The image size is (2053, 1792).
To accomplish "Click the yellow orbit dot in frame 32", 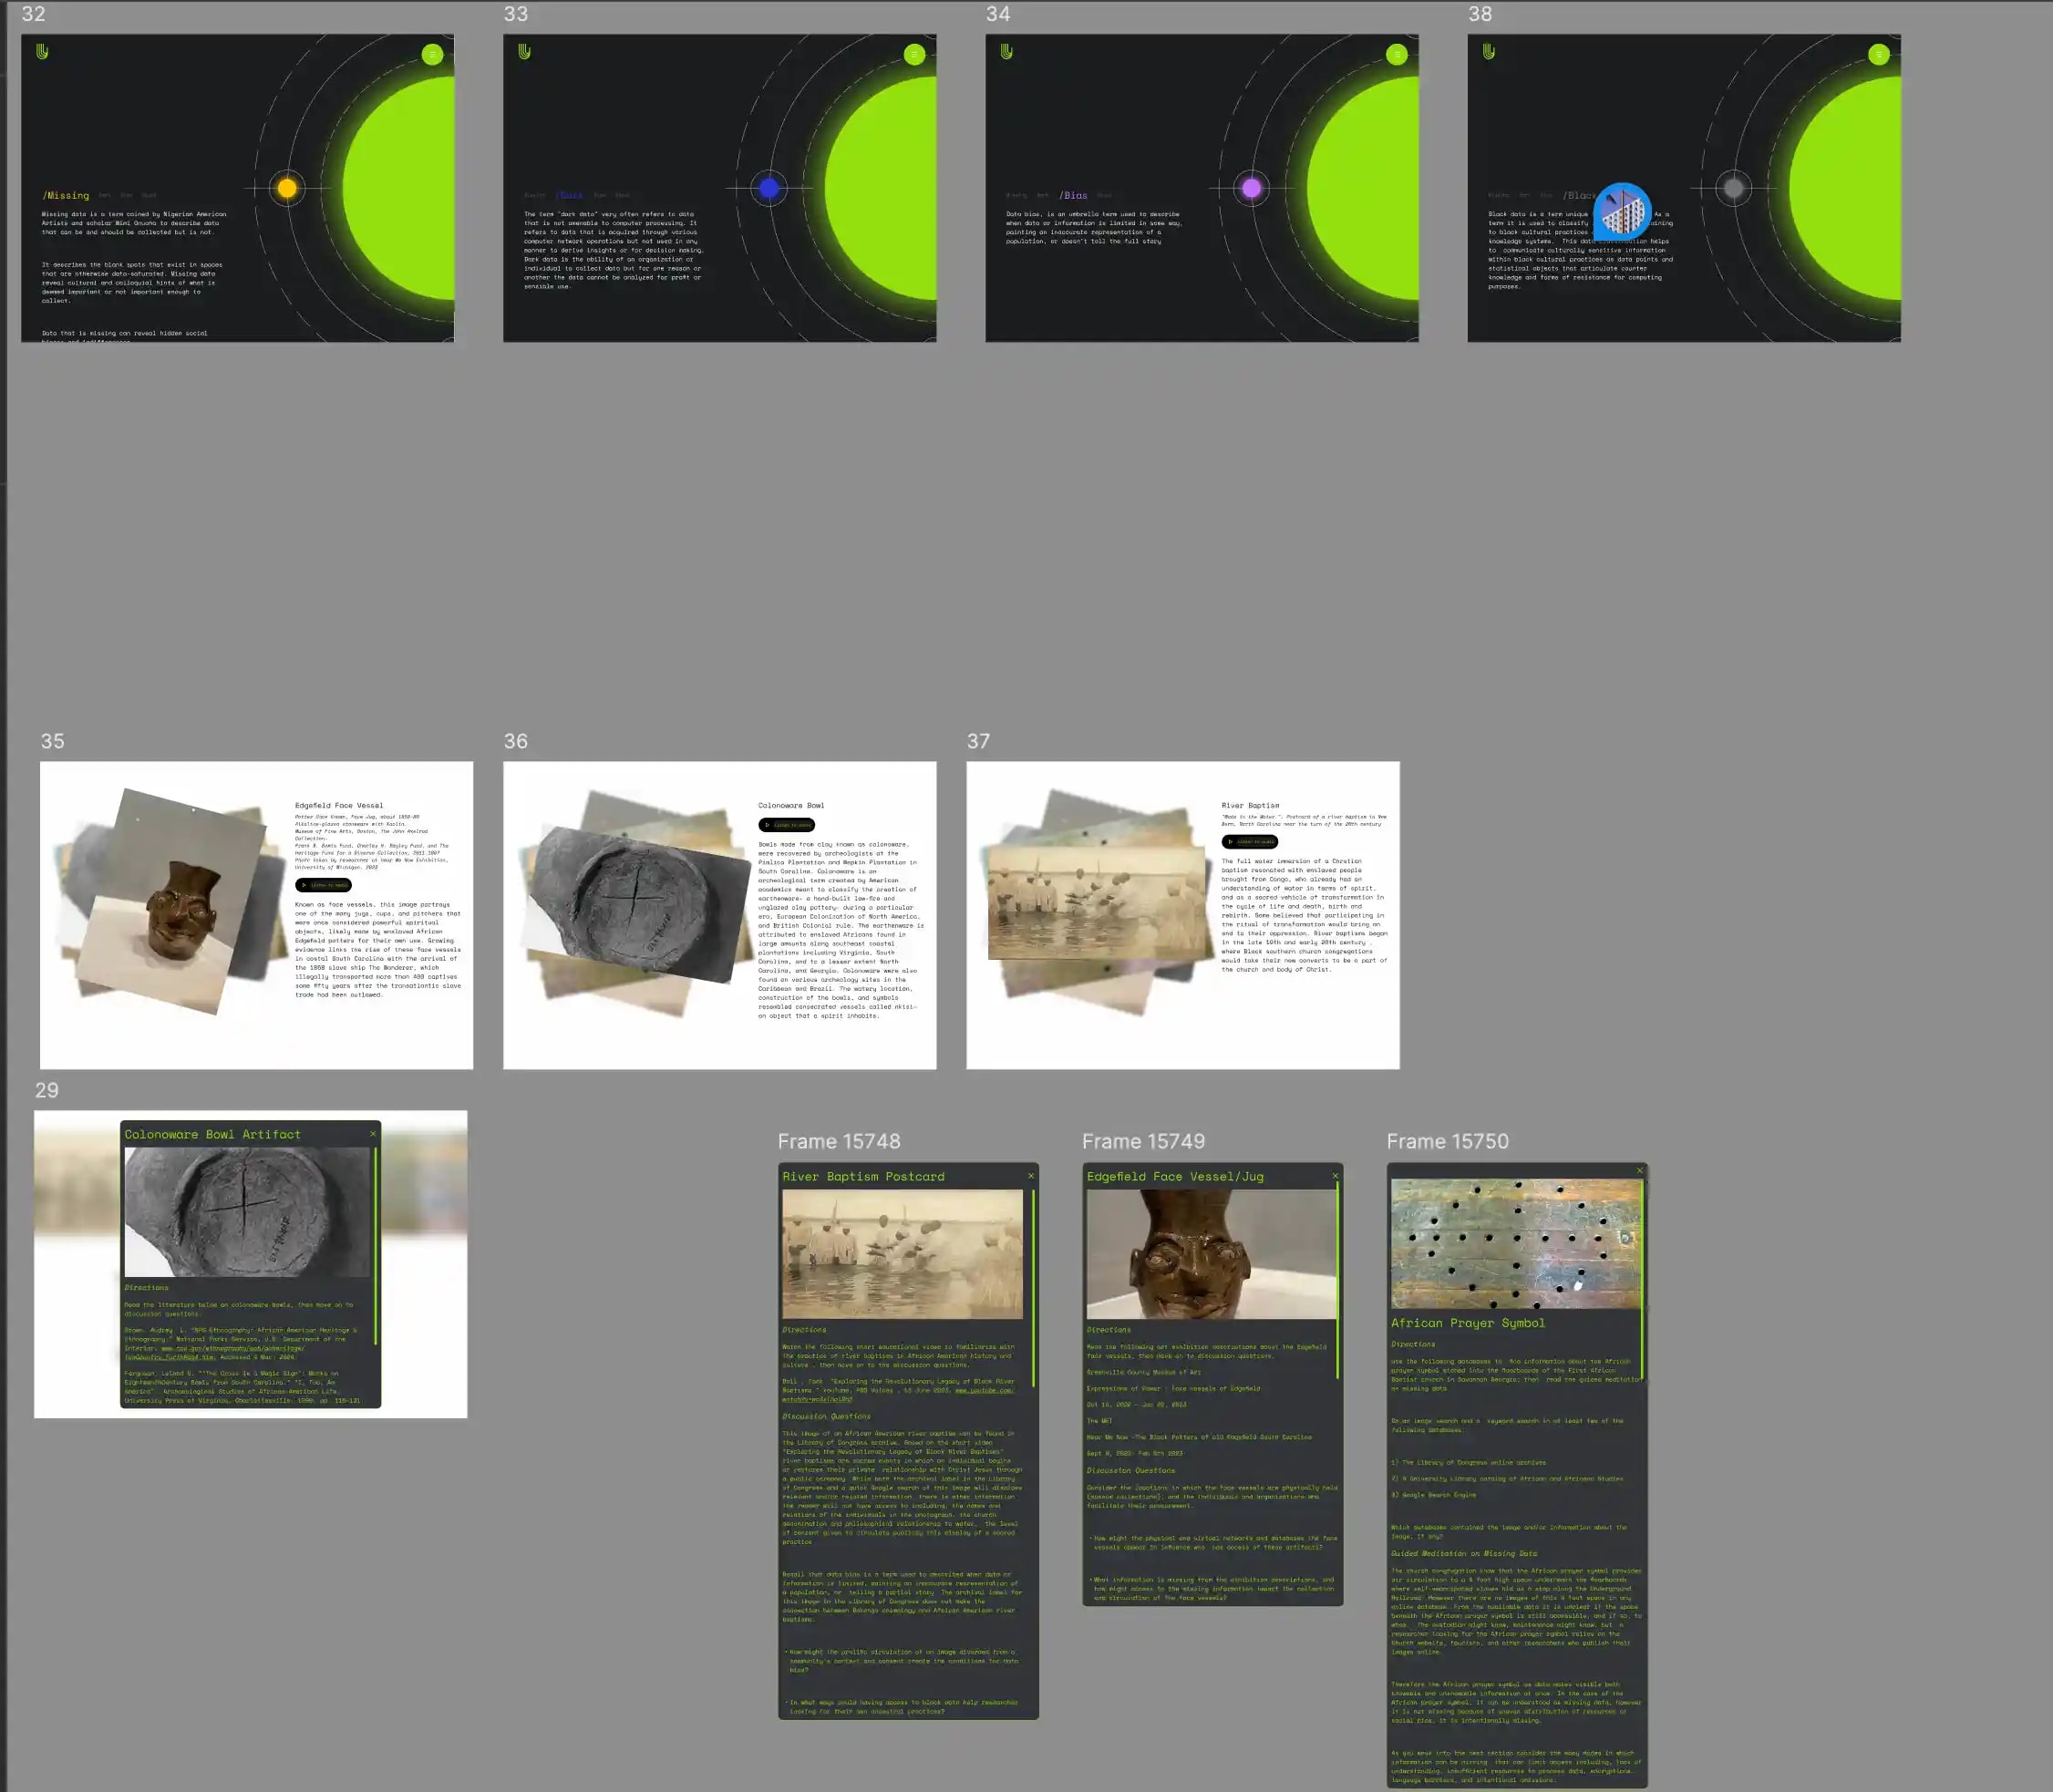I will click(287, 188).
